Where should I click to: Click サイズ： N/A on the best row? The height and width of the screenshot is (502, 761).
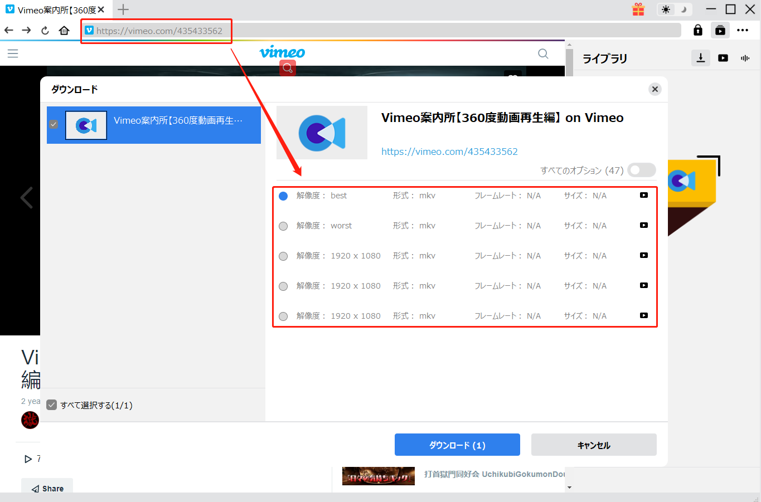(x=585, y=196)
